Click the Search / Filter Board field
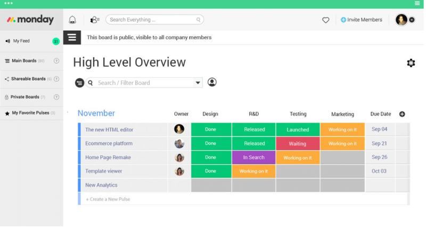This screenshot has height=227, width=426. (x=144, y=83)
